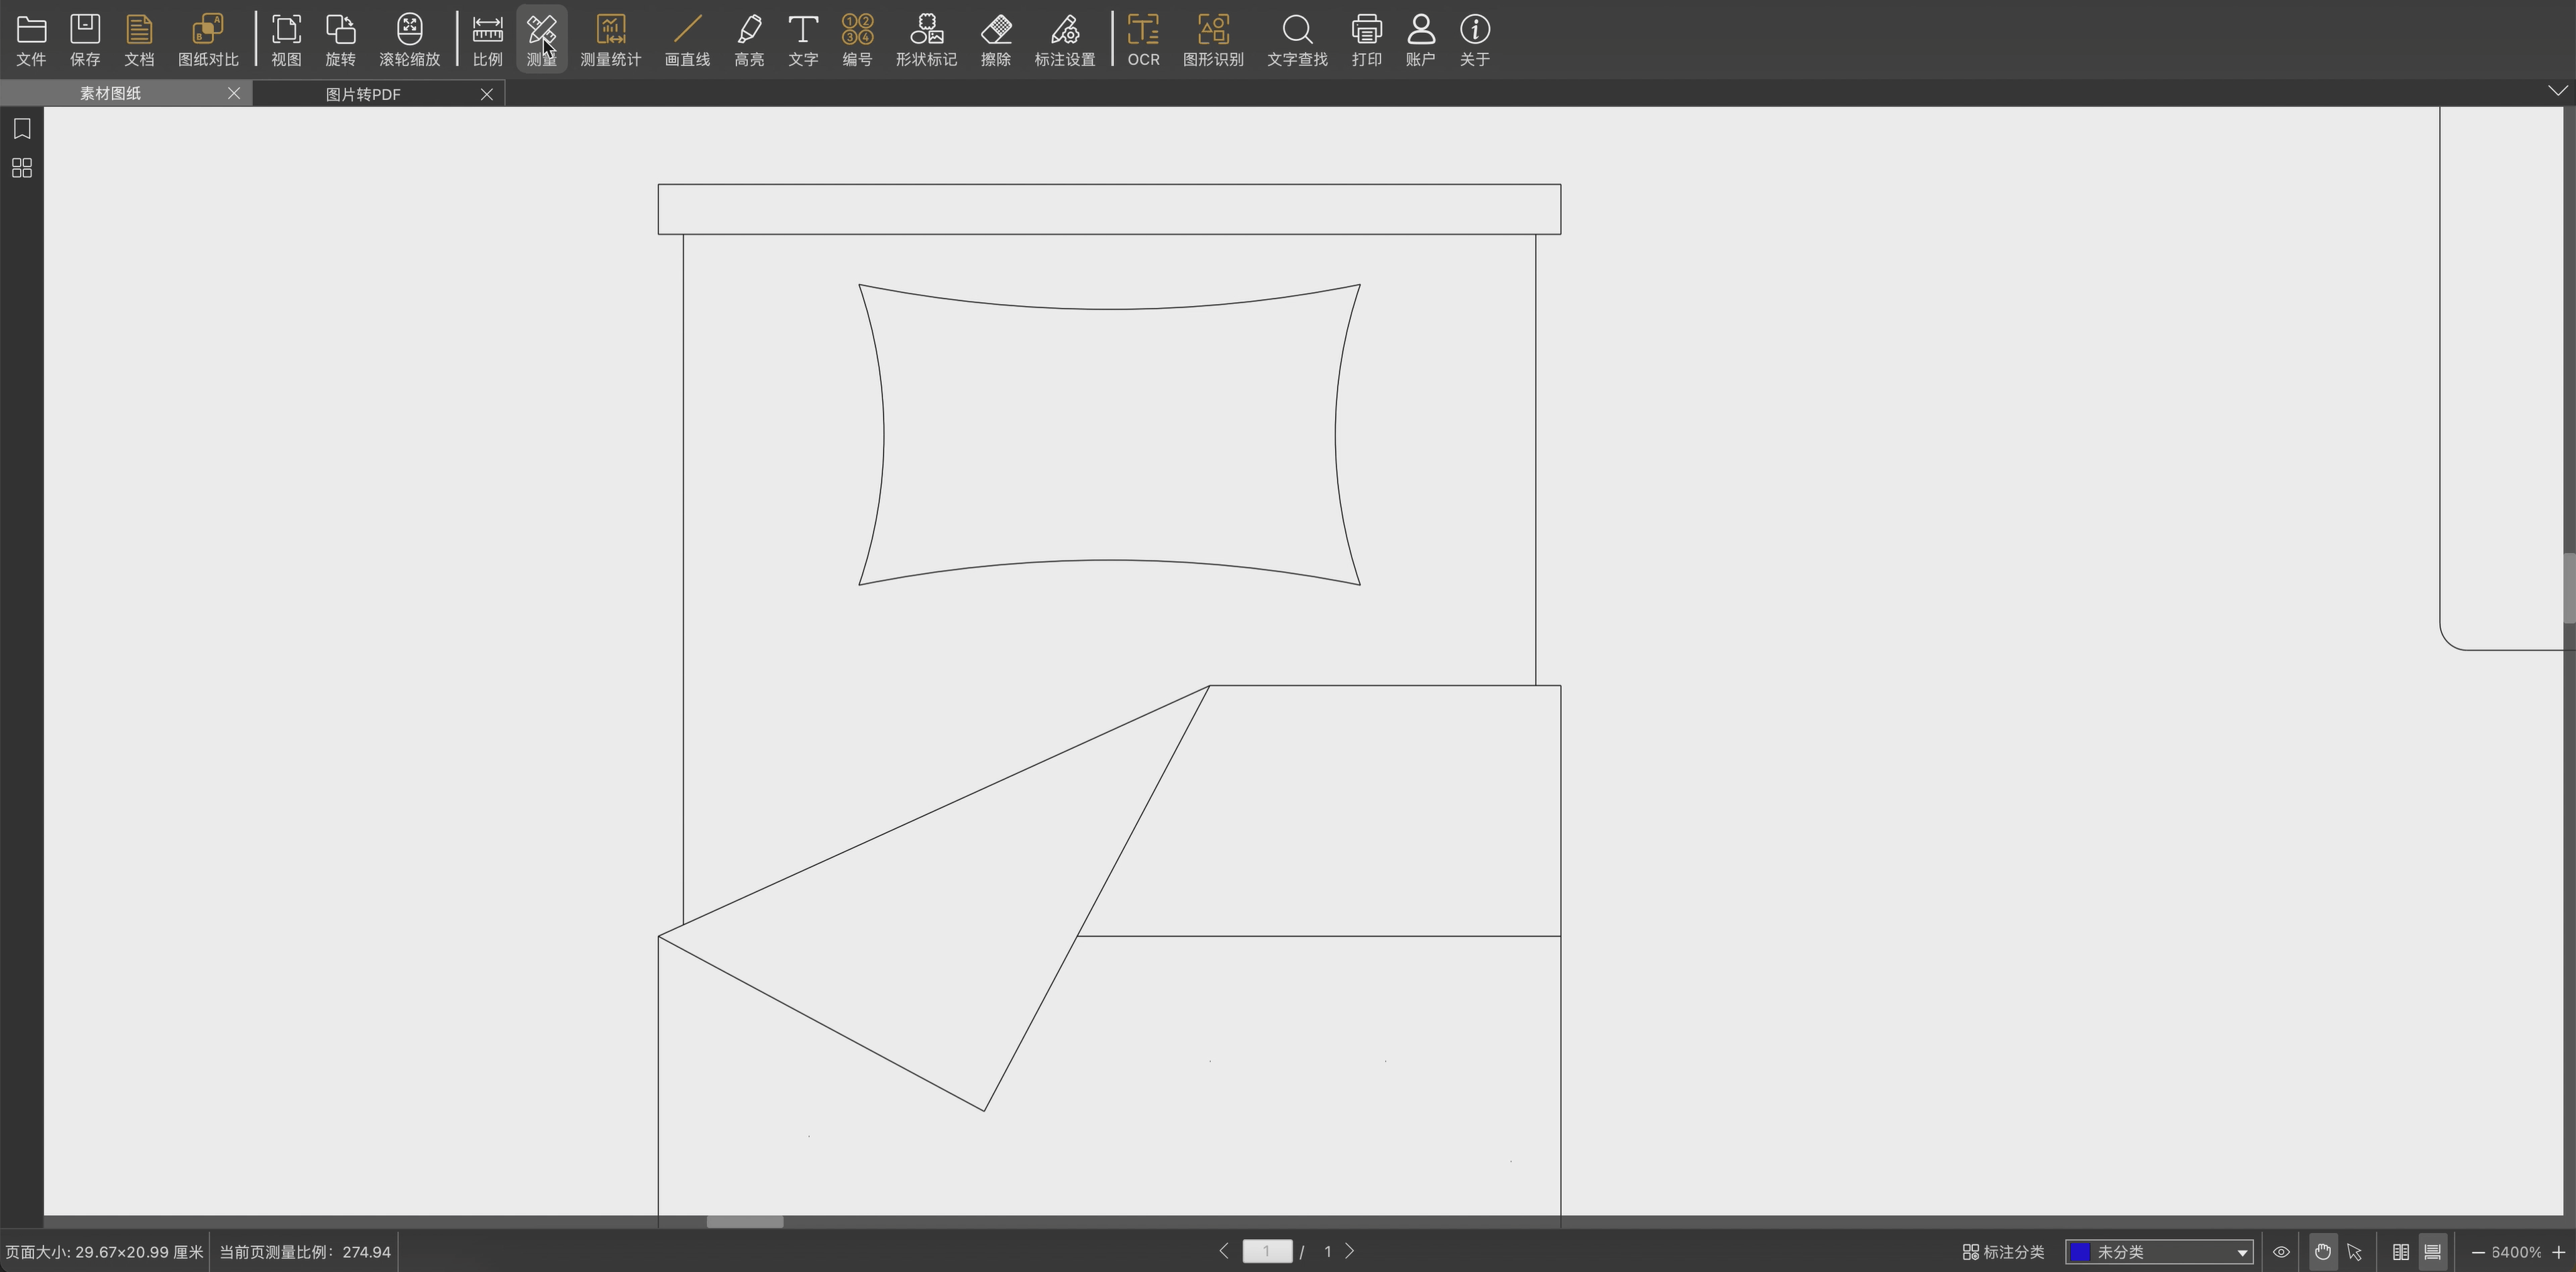The image size is (2576, 1272).
Task: Switch to the 图片转PDF tab
Action: coord(363,94)
